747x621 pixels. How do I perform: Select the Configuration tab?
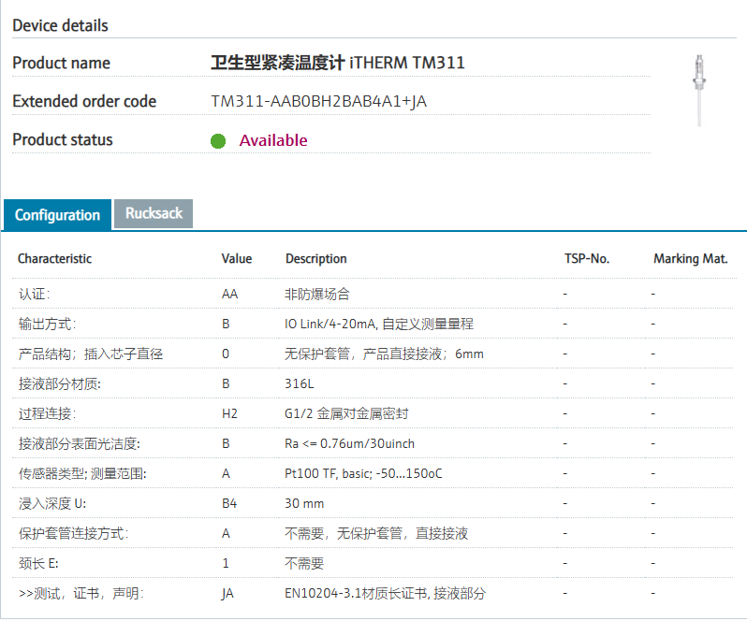click(x=57, y=215)
